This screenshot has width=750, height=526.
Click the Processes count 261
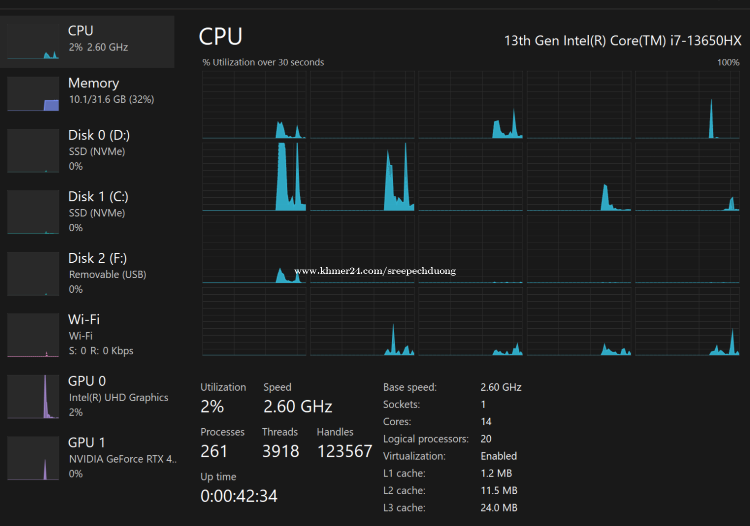[214, 452]
